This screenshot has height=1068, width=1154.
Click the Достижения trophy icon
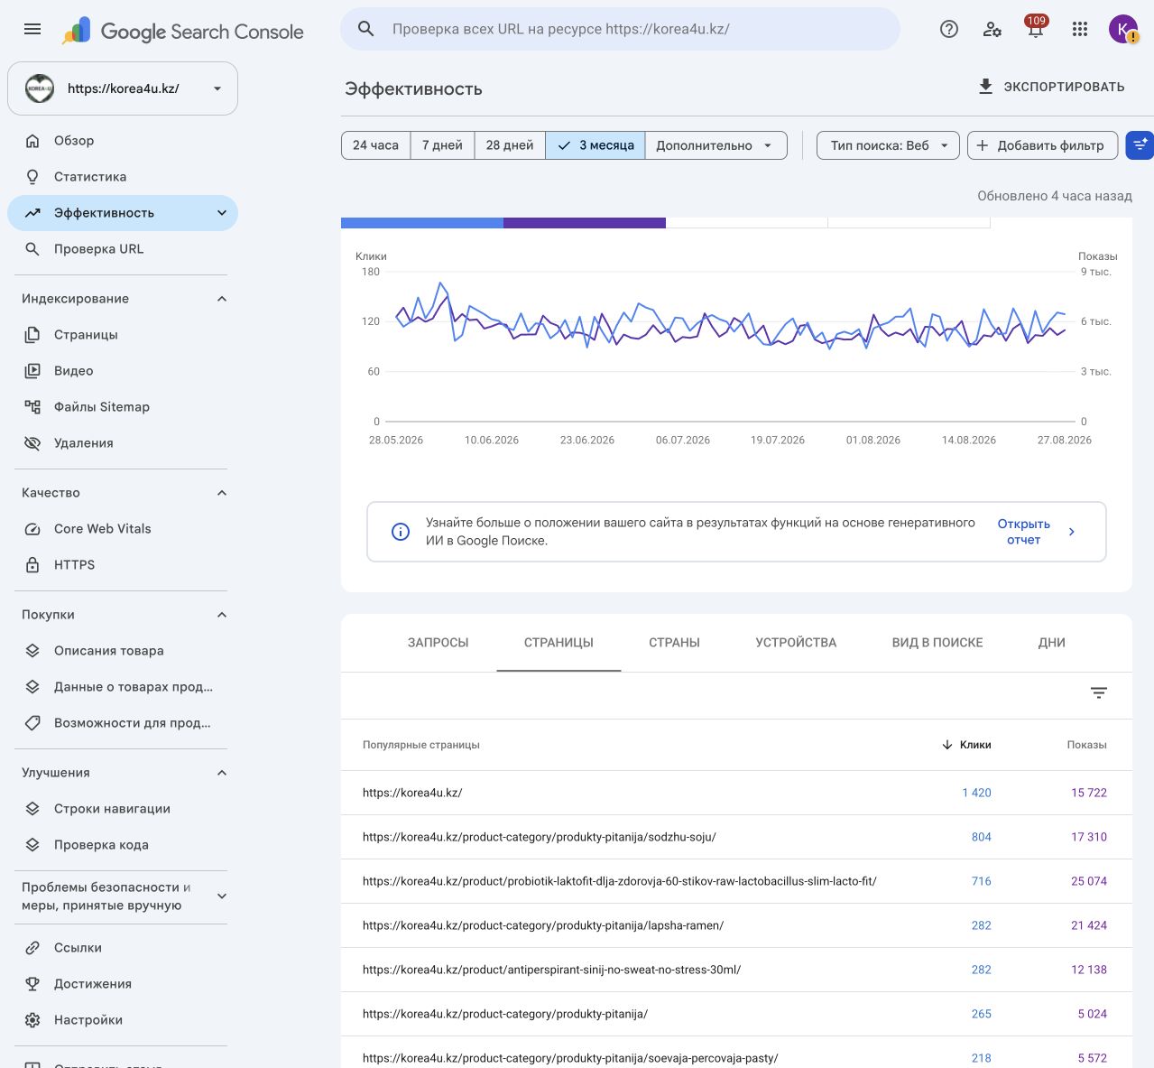32,984
